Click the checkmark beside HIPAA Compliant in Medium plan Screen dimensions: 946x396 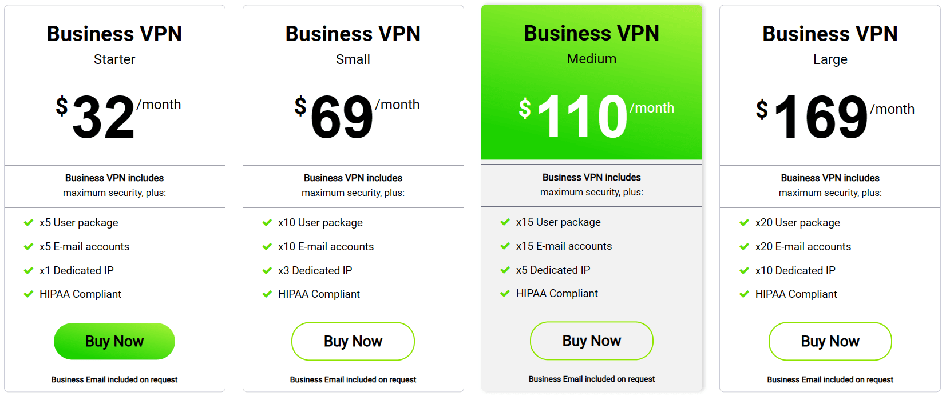(505, 294)
